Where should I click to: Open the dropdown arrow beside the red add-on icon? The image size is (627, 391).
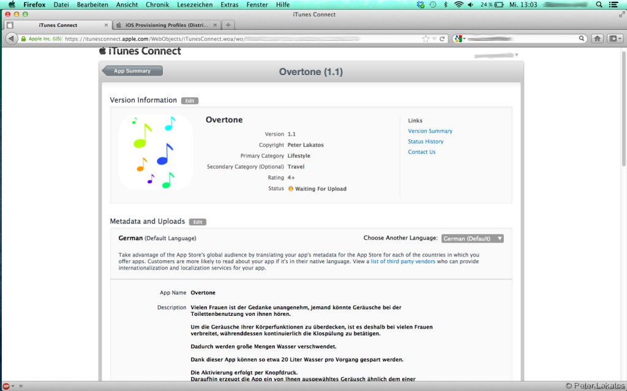point(13,386)
